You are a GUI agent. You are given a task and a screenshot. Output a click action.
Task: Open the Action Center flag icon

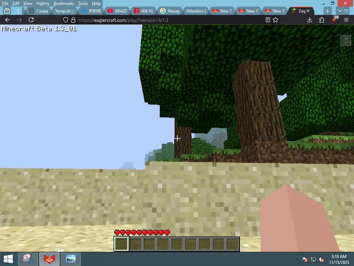(x=305, y=259)
